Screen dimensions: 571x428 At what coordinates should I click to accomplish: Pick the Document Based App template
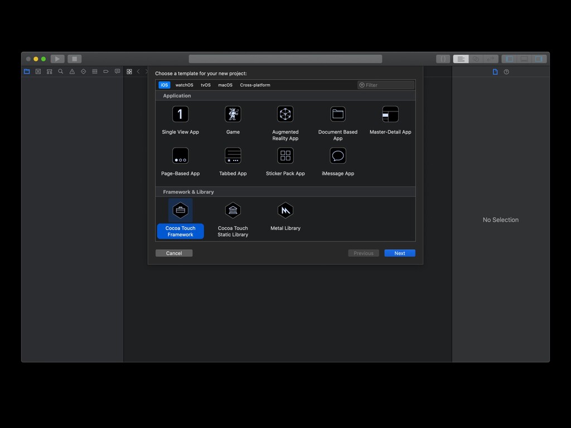(337, 123)
